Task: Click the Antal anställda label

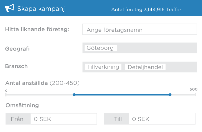Action: tap(27, 83)
